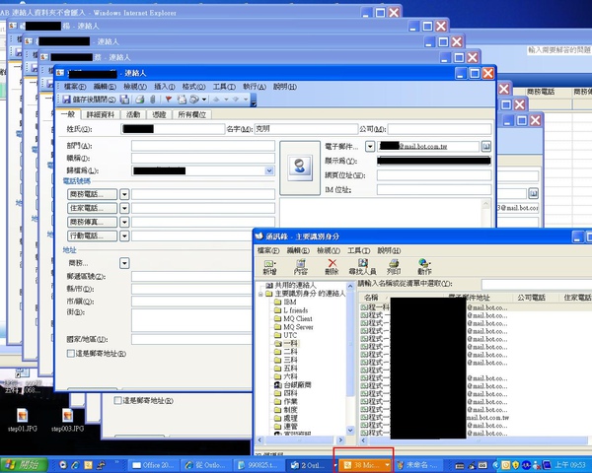Image resolution: width=592 pixels, height=473 pixels.
Task: Click the 行動電話... button
Action: (x=92, y=236)
